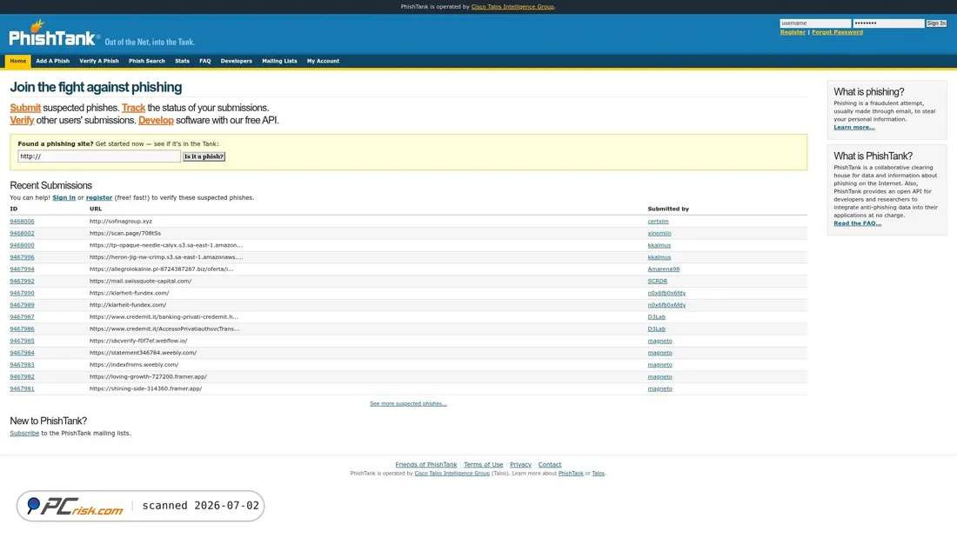Select URL text http://sofinagroup.xyz
The height and width of the screenshot is (538, 957).
(121, 222)
